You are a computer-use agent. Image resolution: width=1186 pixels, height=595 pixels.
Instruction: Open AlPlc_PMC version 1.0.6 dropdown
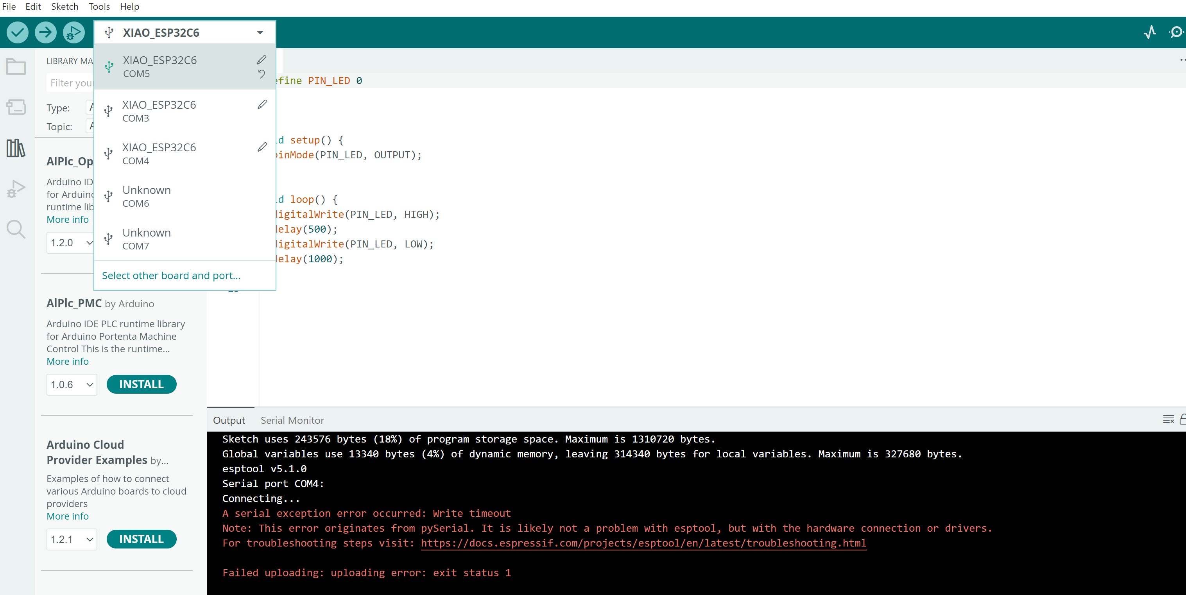pos(72,385)
